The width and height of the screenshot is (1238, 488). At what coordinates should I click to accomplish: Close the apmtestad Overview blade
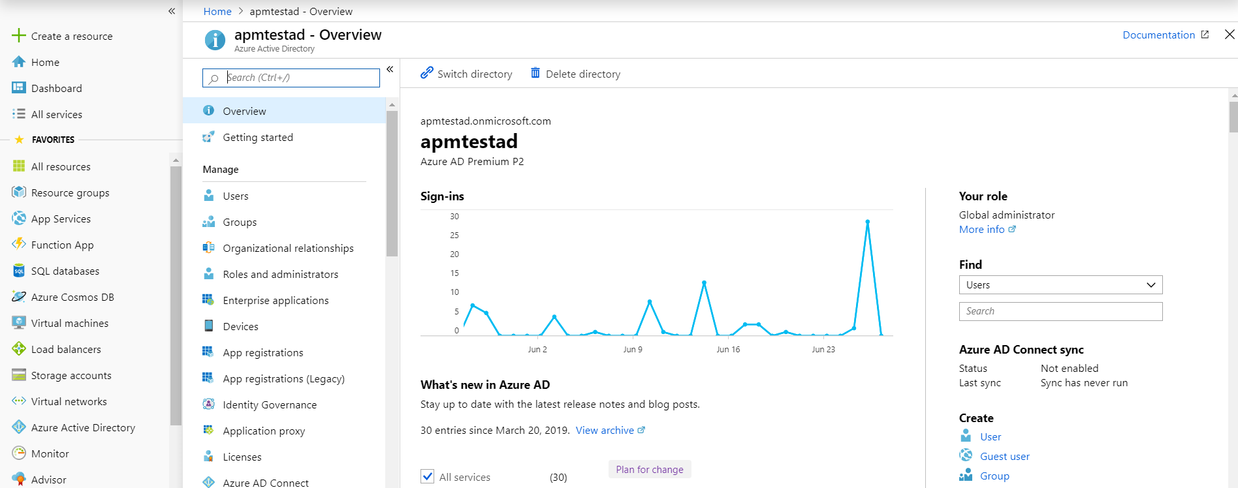(x=1230, y=35)
